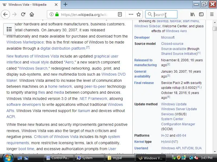Toggle reader view in address bar

(x=120, y=14)
